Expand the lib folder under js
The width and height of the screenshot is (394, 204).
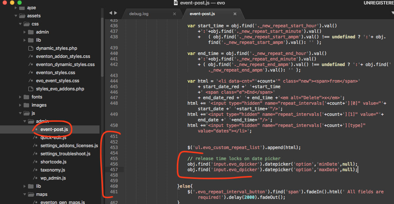tap(25, 186)
